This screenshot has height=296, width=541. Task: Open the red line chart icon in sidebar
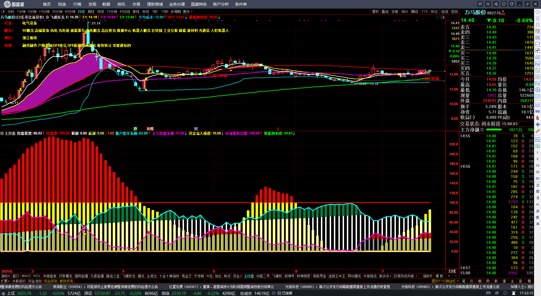538,44
